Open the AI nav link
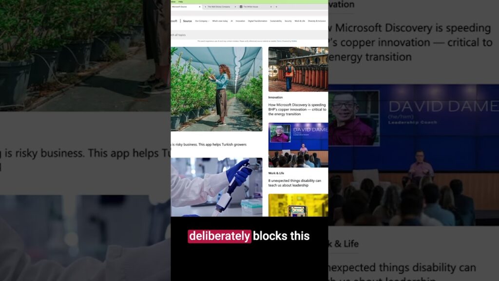Image resolution: width=499 pixels, height=281 pixels. tap(231, 21)
